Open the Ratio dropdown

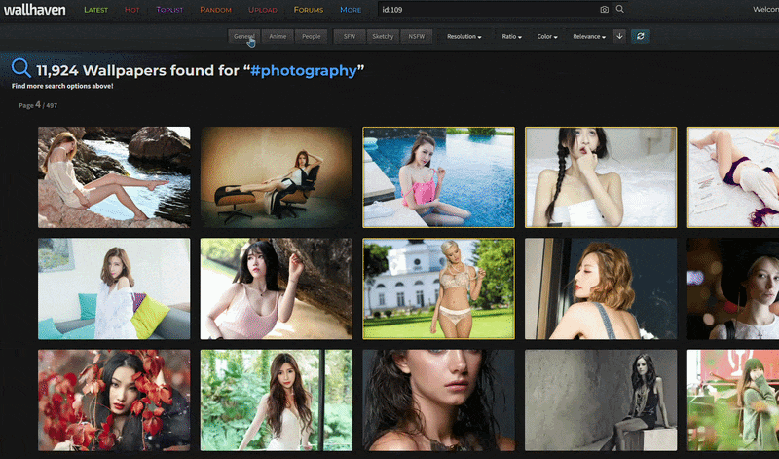coord(511,36)
